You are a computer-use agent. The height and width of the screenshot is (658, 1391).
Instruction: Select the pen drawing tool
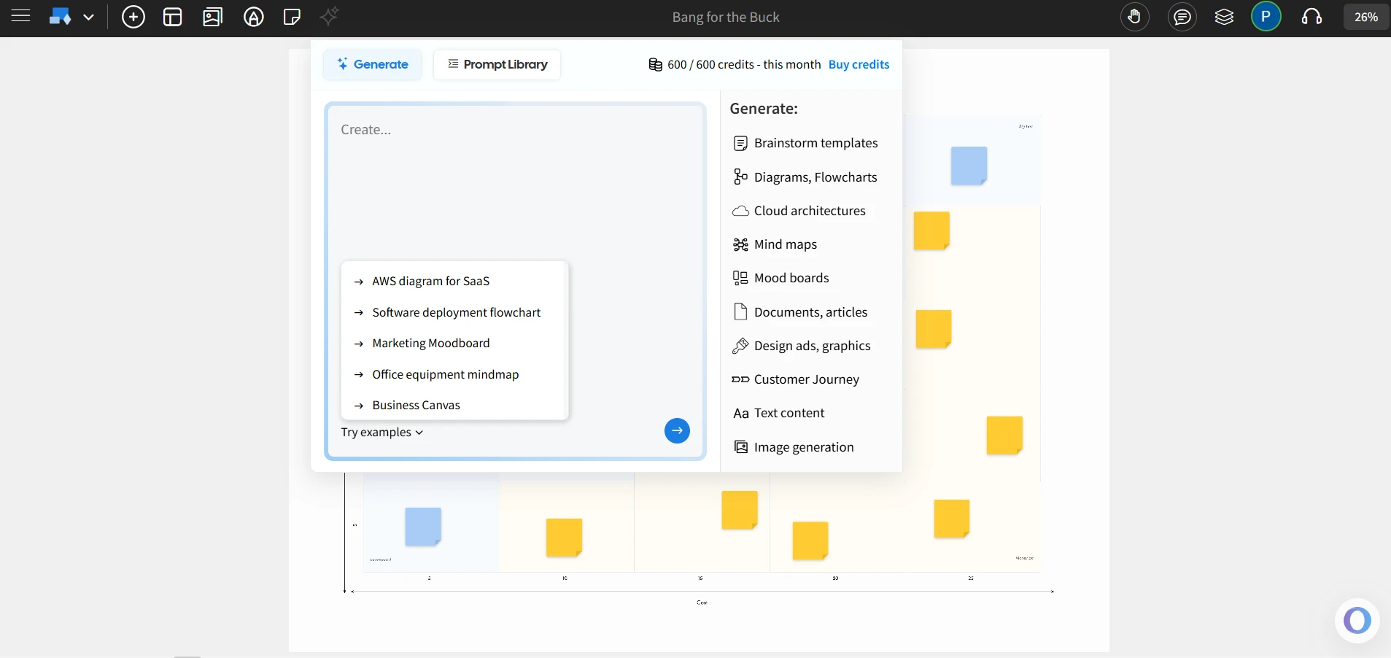coord(253,17)
